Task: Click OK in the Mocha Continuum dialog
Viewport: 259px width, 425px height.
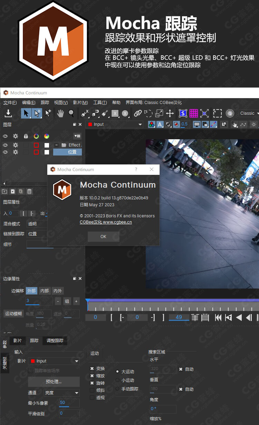Action: click(x=103, y=237)
